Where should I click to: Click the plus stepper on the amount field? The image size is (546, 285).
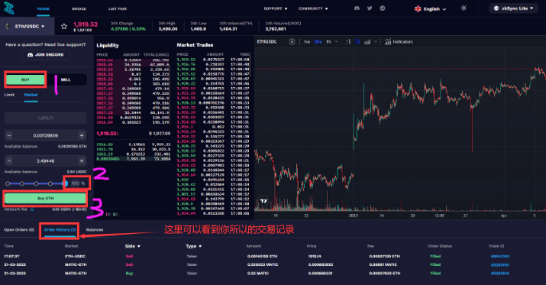click(82, 135)
